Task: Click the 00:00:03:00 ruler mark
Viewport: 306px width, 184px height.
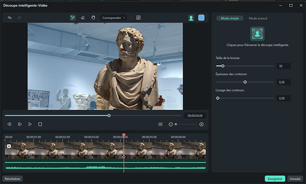Action: tap(91, 137)
